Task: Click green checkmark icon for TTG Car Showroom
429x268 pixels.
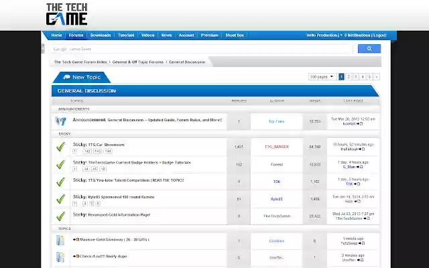Action: 61,147
